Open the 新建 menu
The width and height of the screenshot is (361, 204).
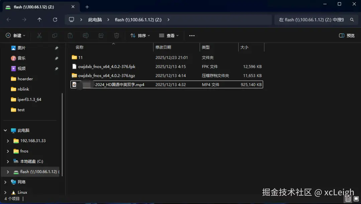[x=15, y=35]
